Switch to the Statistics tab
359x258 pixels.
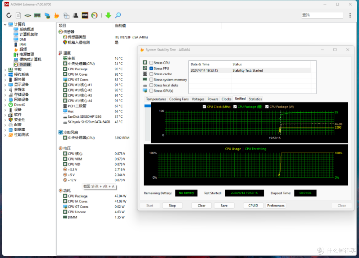(x=255, y=99)
